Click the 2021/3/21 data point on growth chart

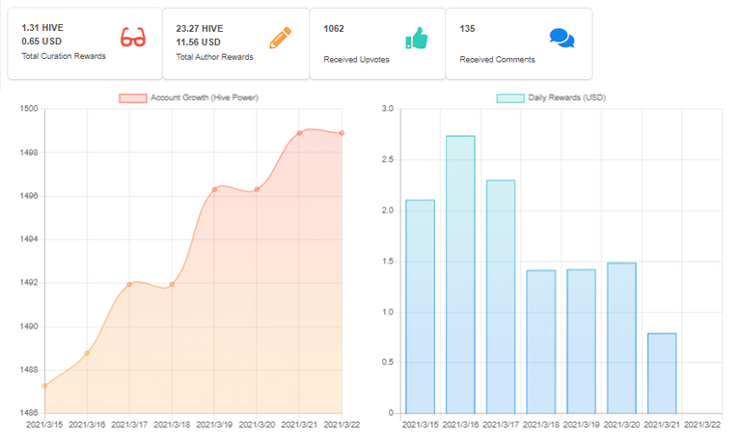[x=300, y=133]
